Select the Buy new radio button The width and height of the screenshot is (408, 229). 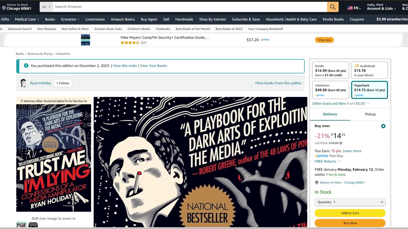coord(383,126)
